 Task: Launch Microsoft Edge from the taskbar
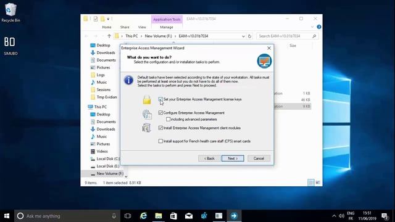(143, 216)
